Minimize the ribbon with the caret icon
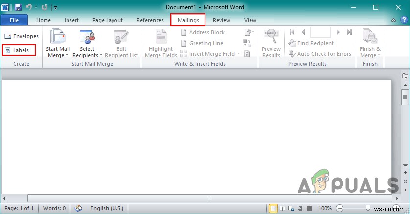The height and width of the screenshot is (214, 410). click(x=393, y=20)
